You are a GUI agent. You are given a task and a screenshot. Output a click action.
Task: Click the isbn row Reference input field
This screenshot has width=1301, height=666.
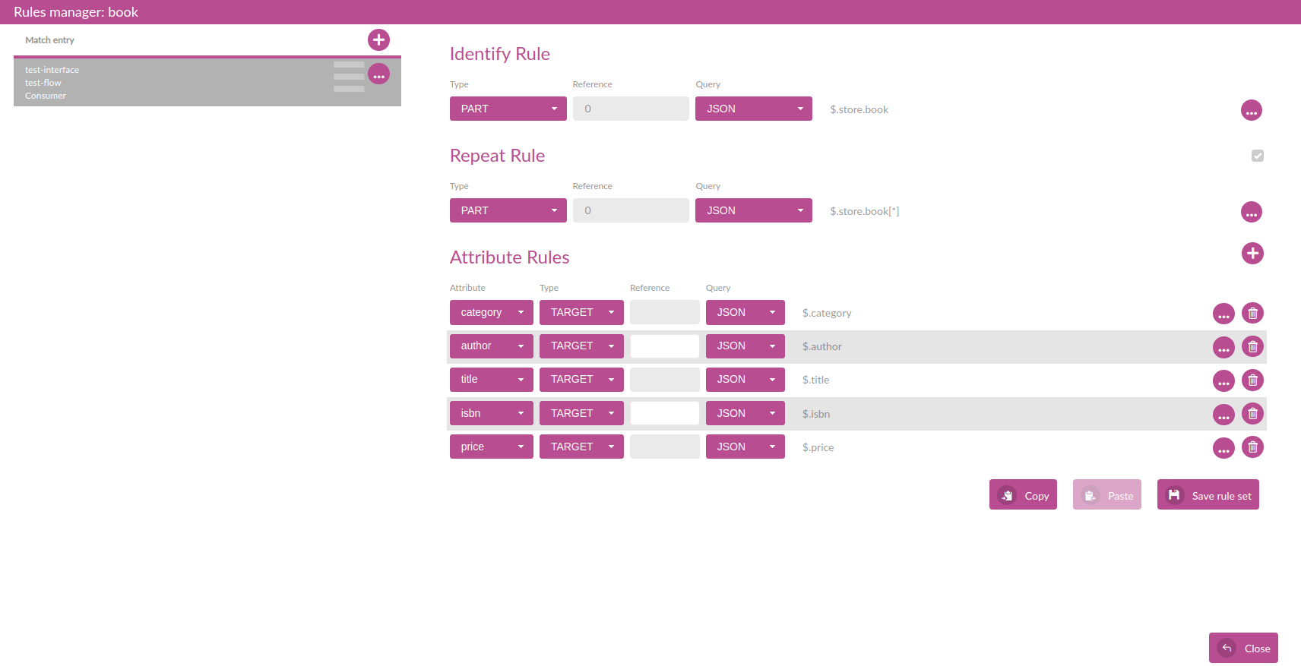[x=665, y=413]
